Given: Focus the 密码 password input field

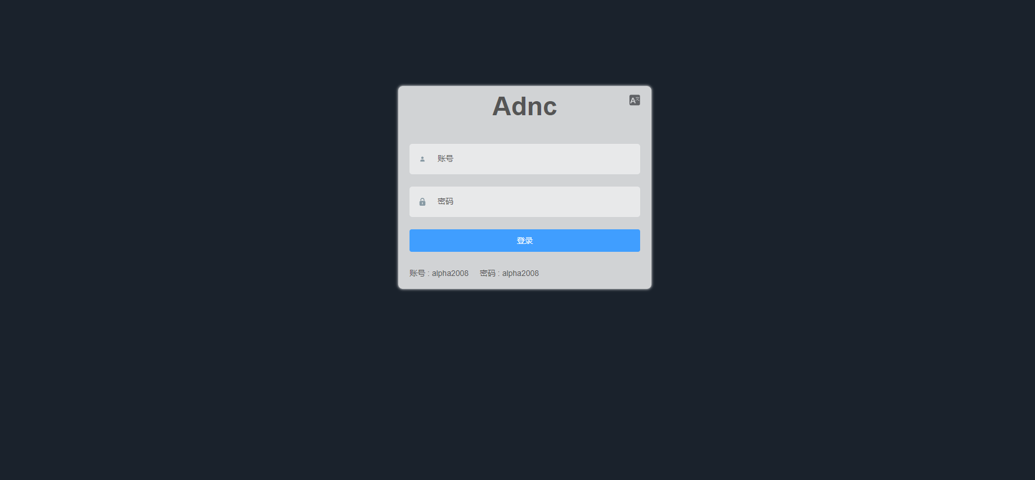Looking at the screenshot, I should (x=525, y=202).
